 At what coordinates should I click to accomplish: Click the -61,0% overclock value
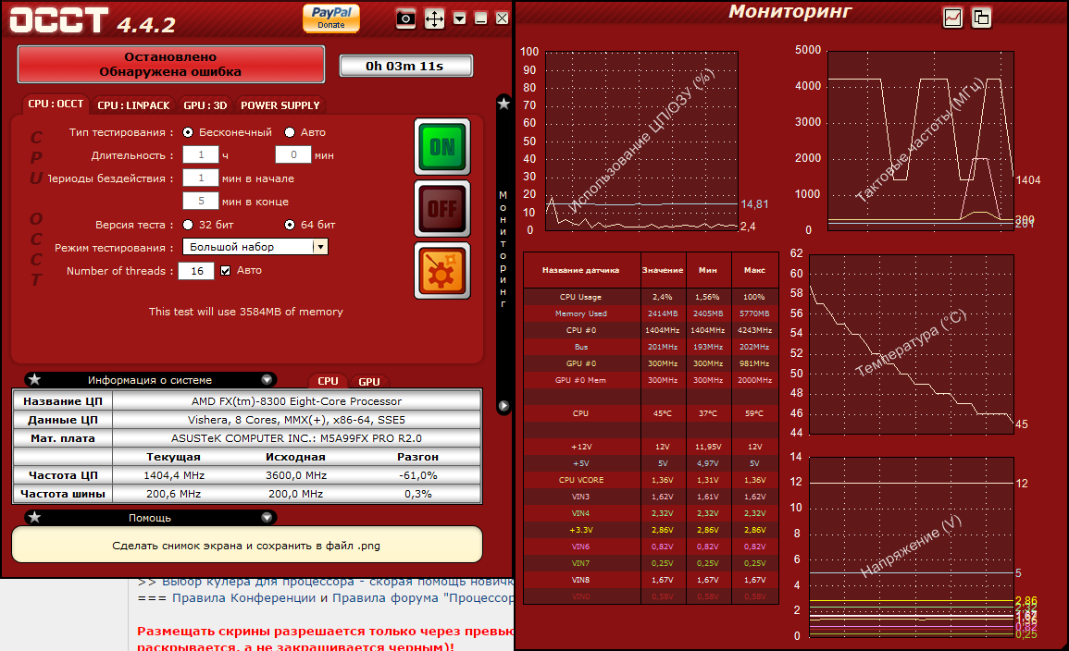(418, 475)
